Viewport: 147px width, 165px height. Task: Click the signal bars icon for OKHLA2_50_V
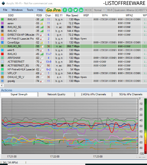pos(42,77)
